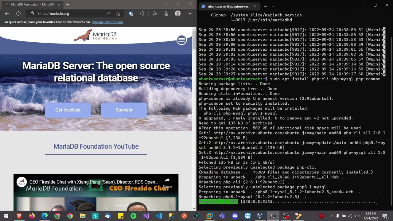Click the Get Involved button
Viewport: 393px width, 221px height.
68,110
